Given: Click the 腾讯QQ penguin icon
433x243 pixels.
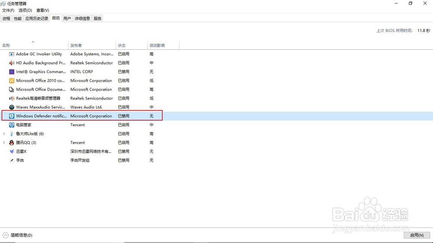Looking at the screenshot, I should tap(12, 143).
